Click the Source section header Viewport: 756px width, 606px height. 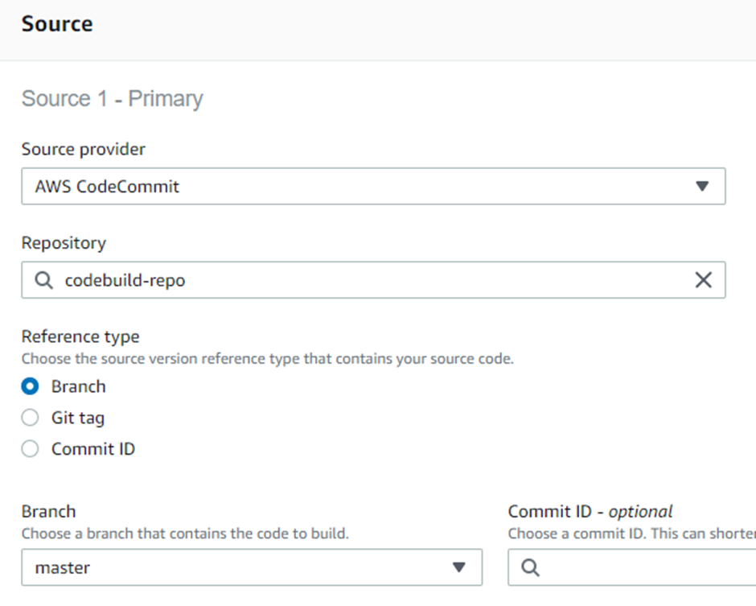[57, 24]
